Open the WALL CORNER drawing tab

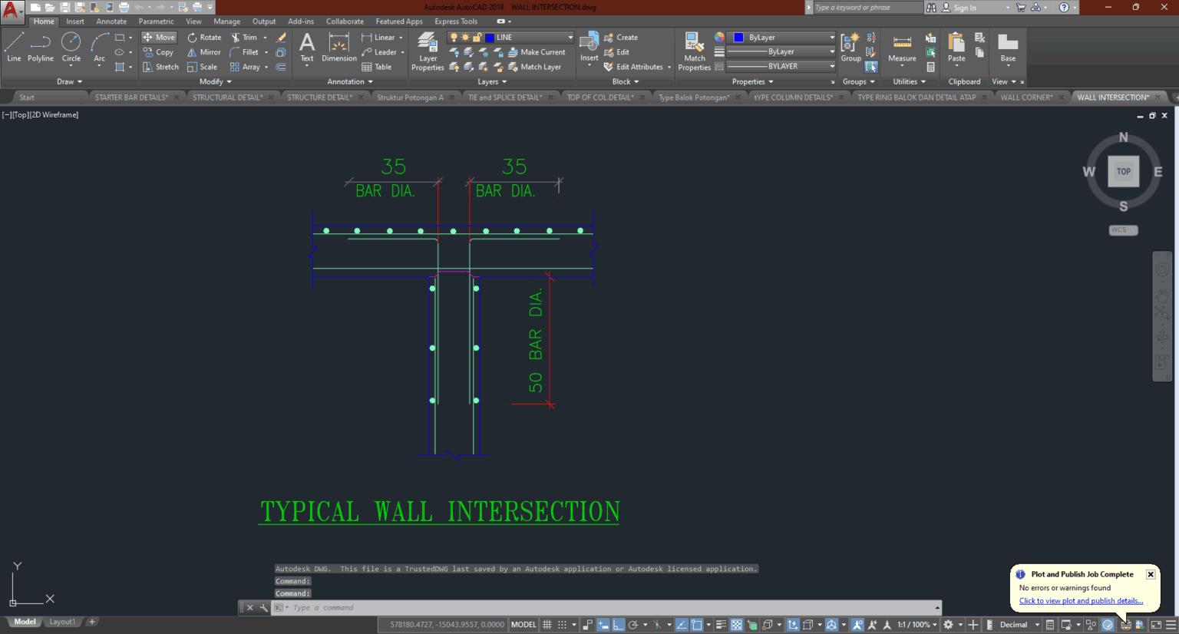click(x=1026, y=97)
